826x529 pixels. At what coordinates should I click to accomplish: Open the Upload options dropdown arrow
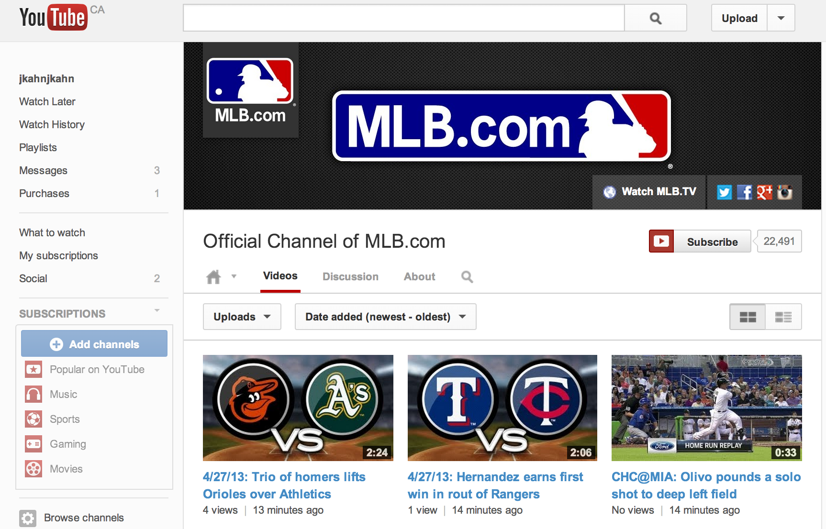click(781, 18)
